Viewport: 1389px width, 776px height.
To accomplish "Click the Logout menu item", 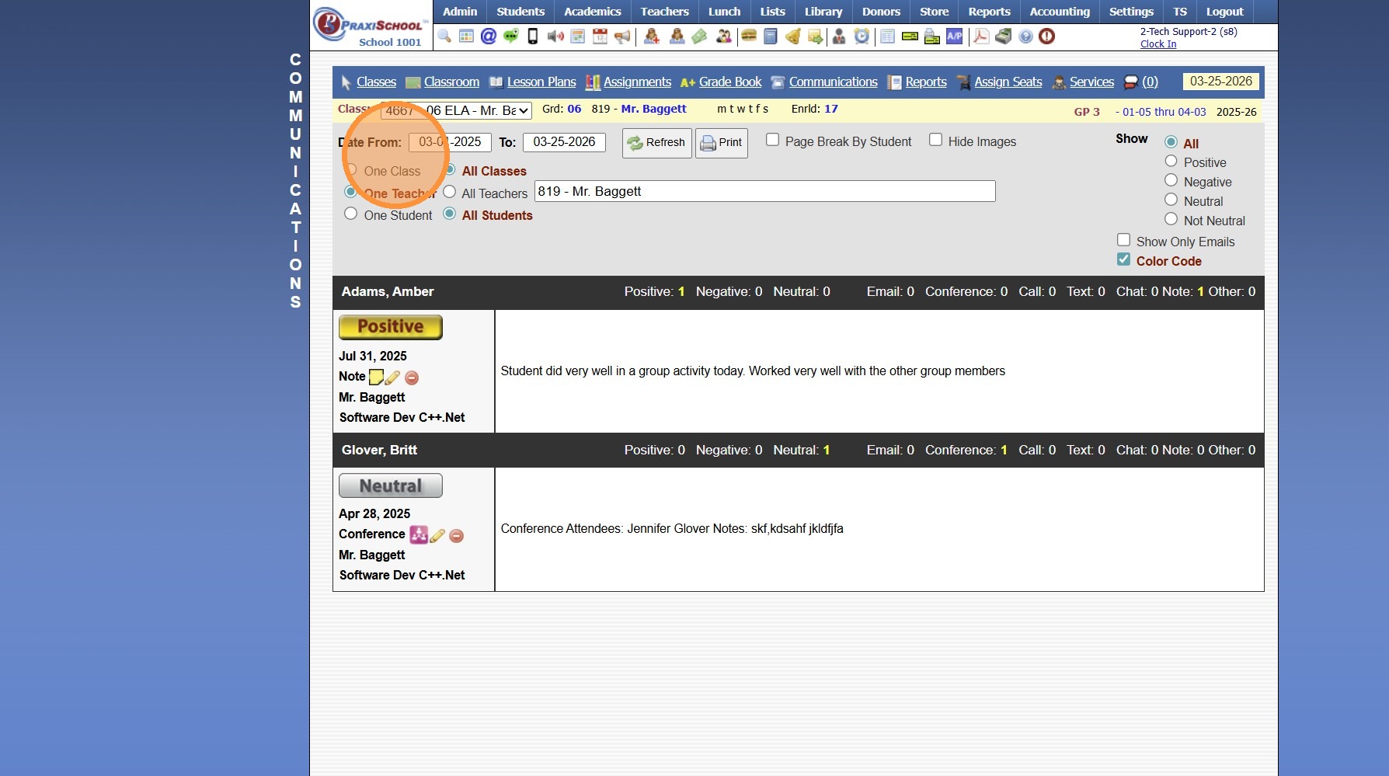I will (x=1224, y=12).
